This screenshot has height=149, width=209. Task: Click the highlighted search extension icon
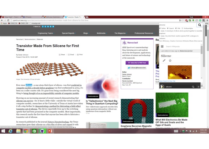tap(204, 20)
